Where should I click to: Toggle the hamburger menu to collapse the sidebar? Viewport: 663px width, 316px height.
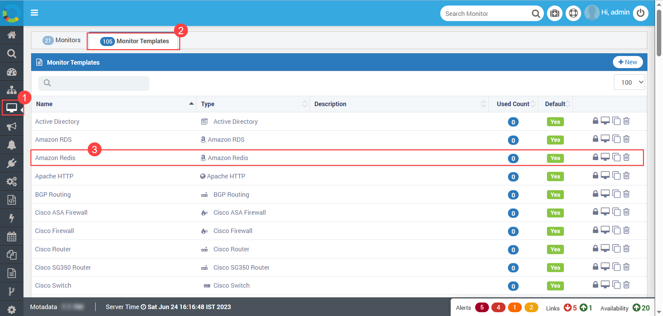34,13
